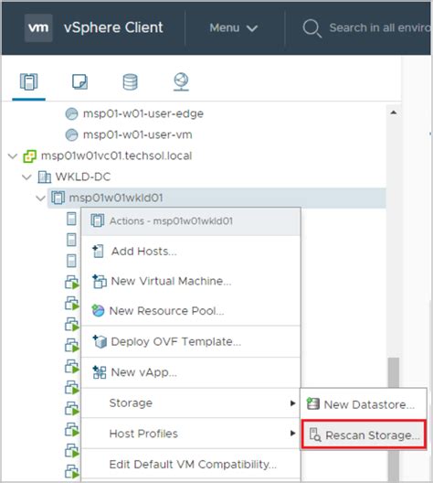The image size is (433, 483).
Task: Click the Host Profiles submenu arrow
Action: coord(292,434)
